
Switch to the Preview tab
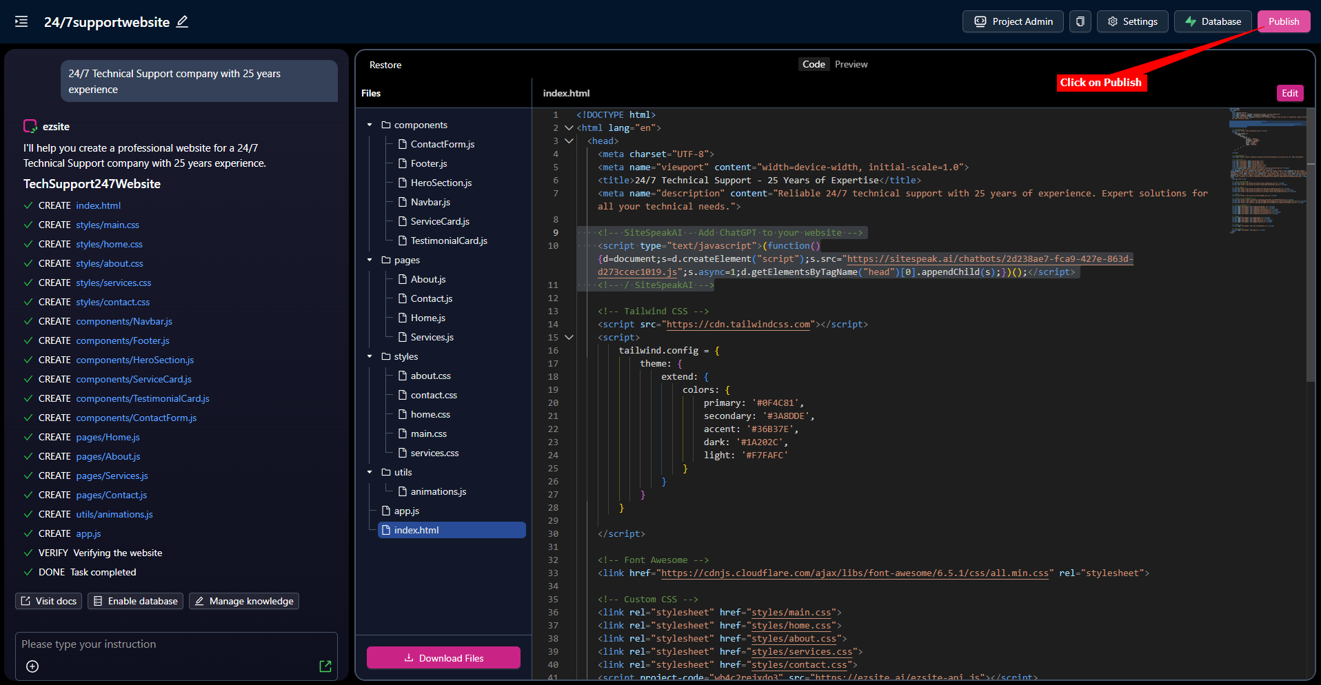[x=851, y=64]
